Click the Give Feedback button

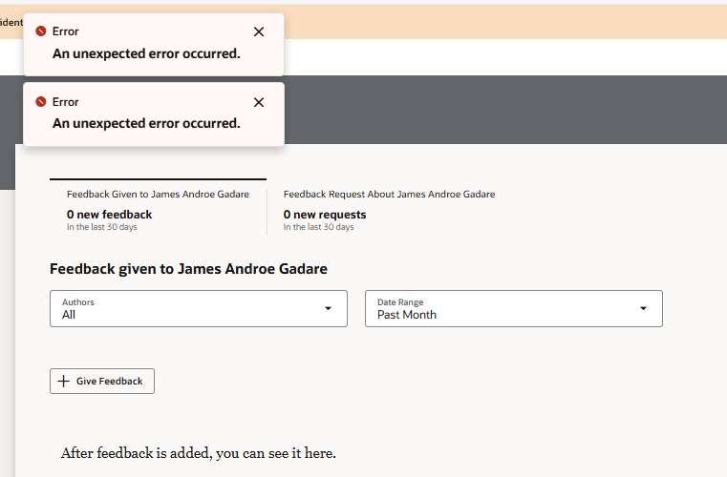click(x=102, y=382)
